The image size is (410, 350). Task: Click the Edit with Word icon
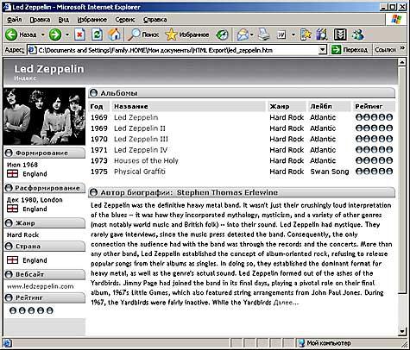point(281,34)
